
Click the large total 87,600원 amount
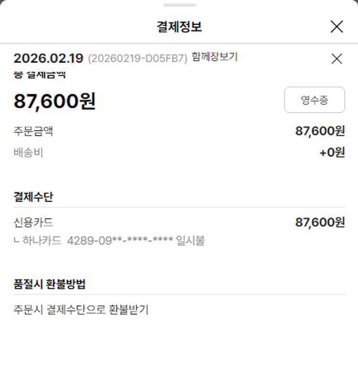tap(54, 101)
